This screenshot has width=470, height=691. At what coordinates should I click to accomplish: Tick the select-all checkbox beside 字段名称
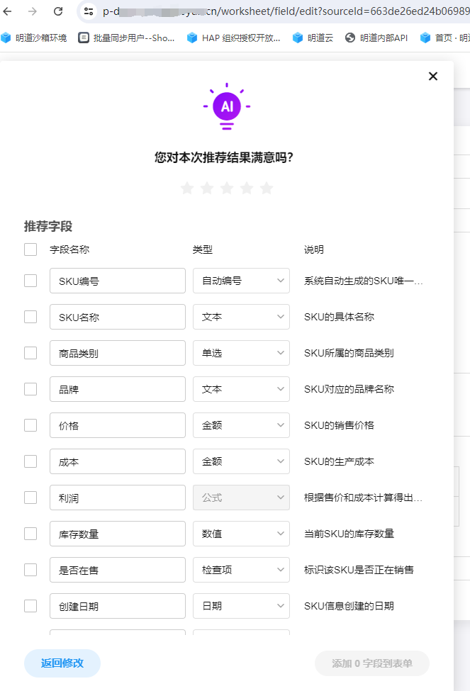(30, 249)
